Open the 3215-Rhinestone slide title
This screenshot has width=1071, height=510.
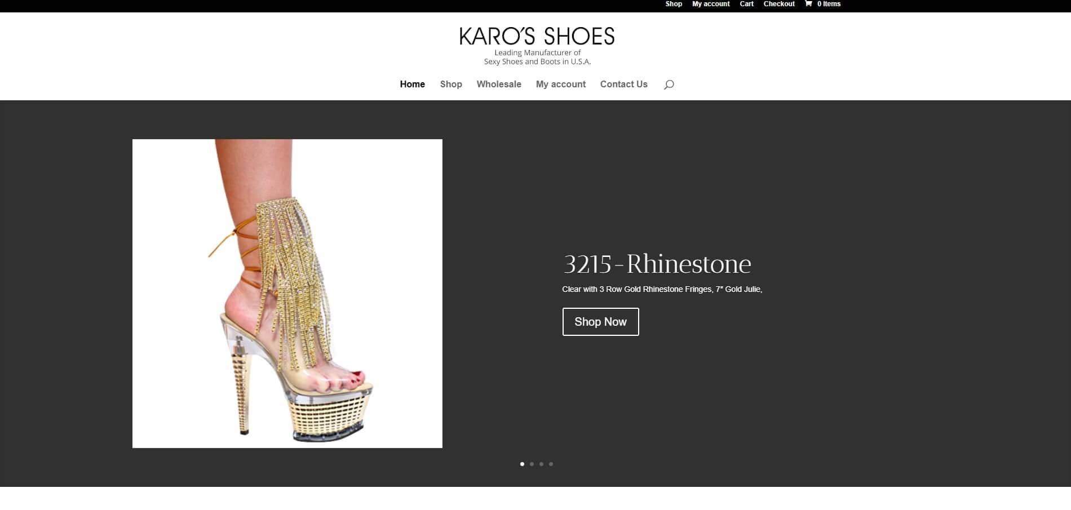tap(657, 264)
